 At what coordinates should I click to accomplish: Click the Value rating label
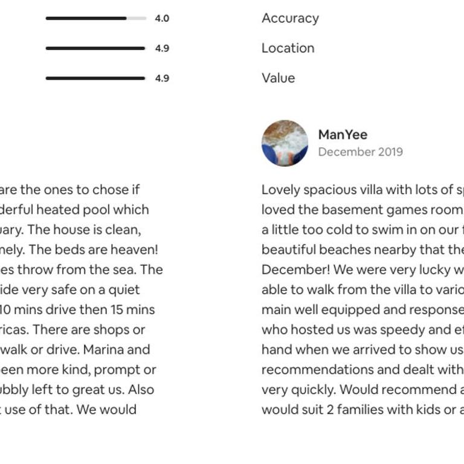[278, 78]
